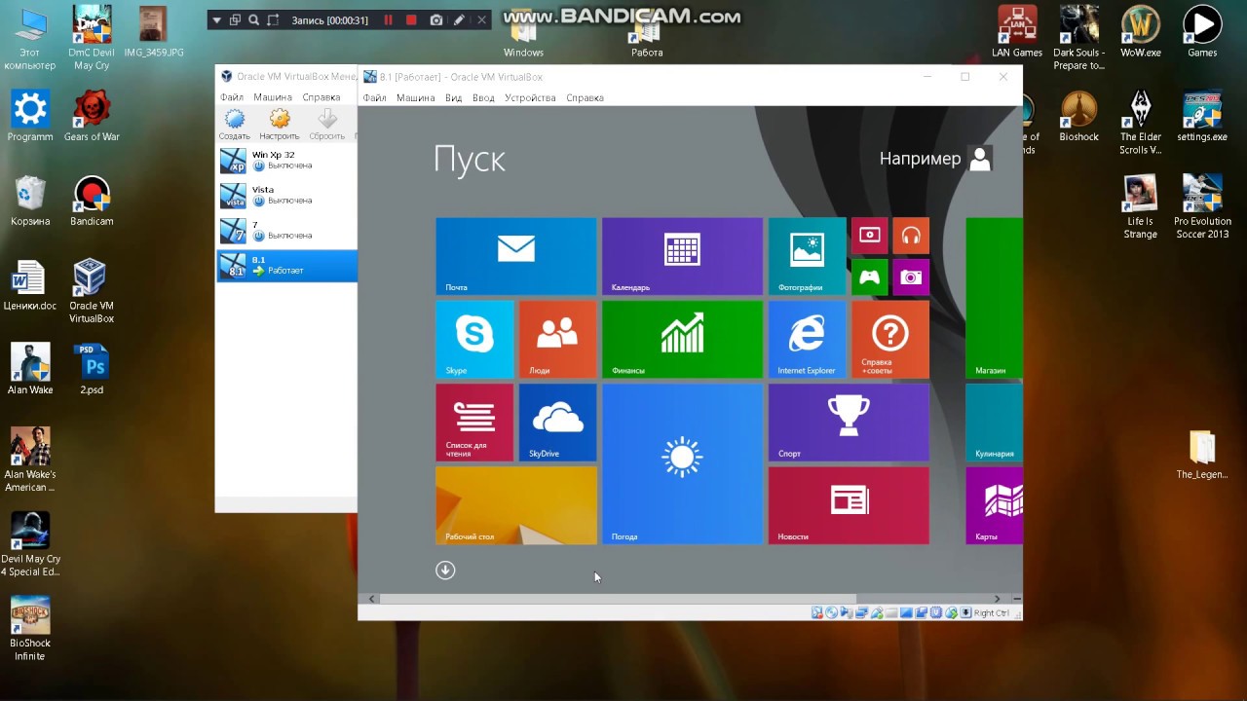
Task: Open Справка menu in VM window
Action: (585, 97)
